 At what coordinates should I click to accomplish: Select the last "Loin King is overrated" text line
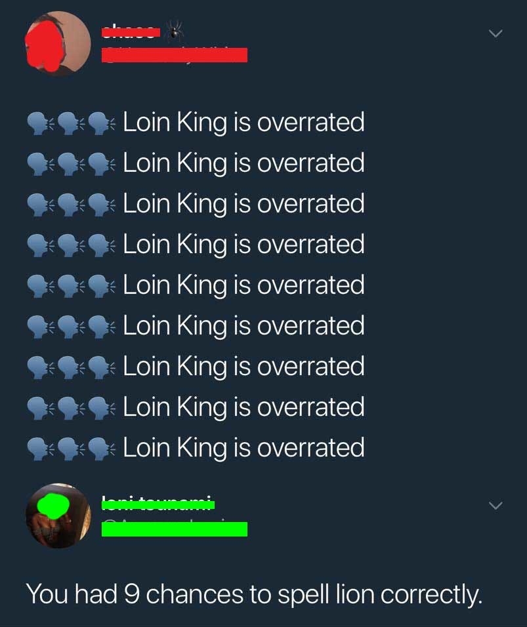click(243, 447)
